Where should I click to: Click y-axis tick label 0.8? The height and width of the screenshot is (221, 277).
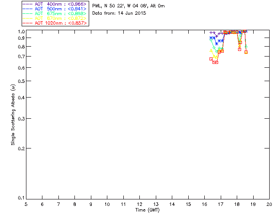click(x=21, y=47)
